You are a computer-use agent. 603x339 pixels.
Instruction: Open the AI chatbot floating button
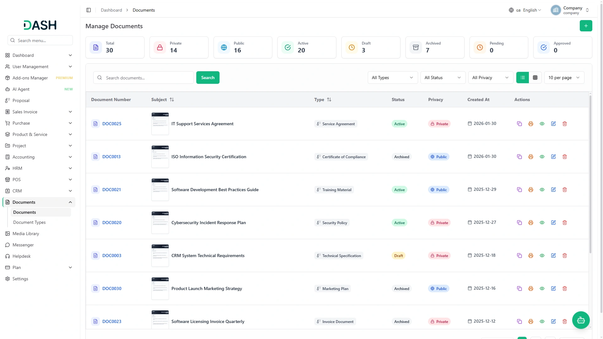point(581,320)
